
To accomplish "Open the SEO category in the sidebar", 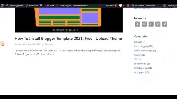I will click(136, 59).
